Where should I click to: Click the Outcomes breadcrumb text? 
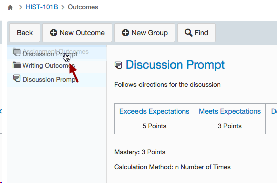coord(83,7)
